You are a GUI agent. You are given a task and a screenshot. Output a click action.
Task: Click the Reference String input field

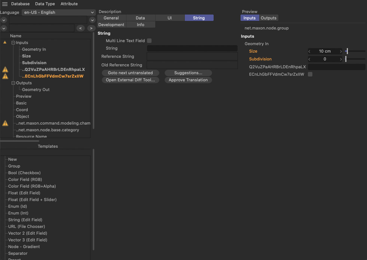click(x=192, y=56)
